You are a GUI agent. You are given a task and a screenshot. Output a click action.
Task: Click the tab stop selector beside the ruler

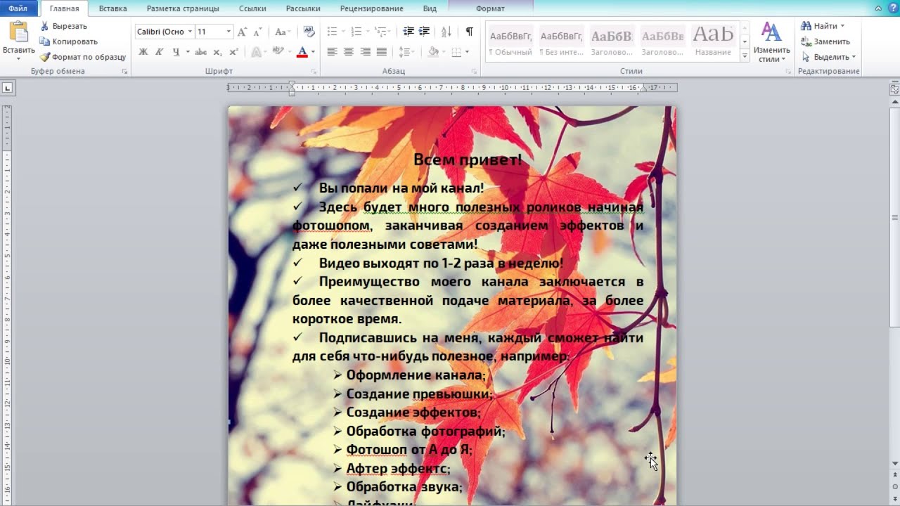coord(8,88)
